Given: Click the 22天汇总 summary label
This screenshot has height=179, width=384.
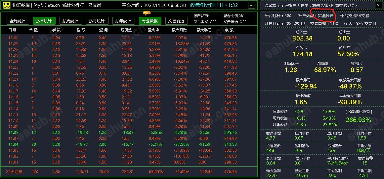Looking at the screenshot, I should coord(14,172).
